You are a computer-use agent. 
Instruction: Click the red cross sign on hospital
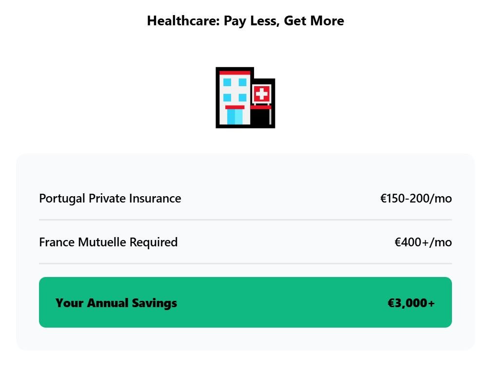(x=262, y=94)
